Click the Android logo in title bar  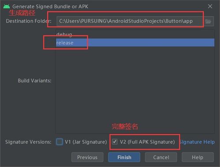click(x=7, y=7)
